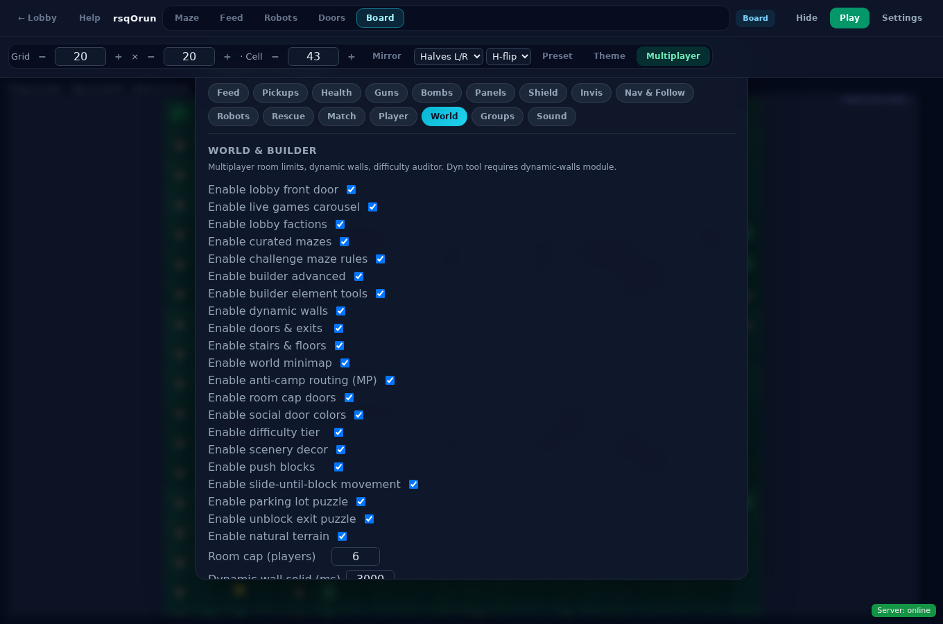The height and width of the screenshot is (624, 943).
Task: Decrease grid width with minus stepper
Action: [x=42, y=57]
